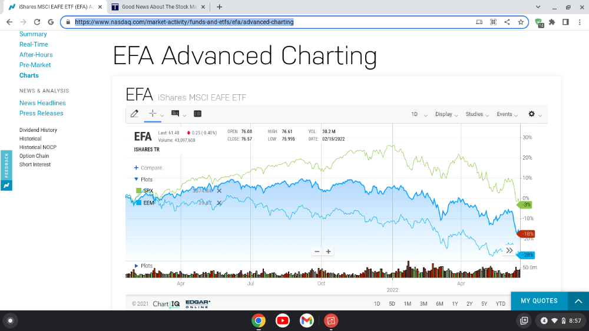Select the 1D range button
The width and height of the screenshot is (589, 331).
point(377,303)
